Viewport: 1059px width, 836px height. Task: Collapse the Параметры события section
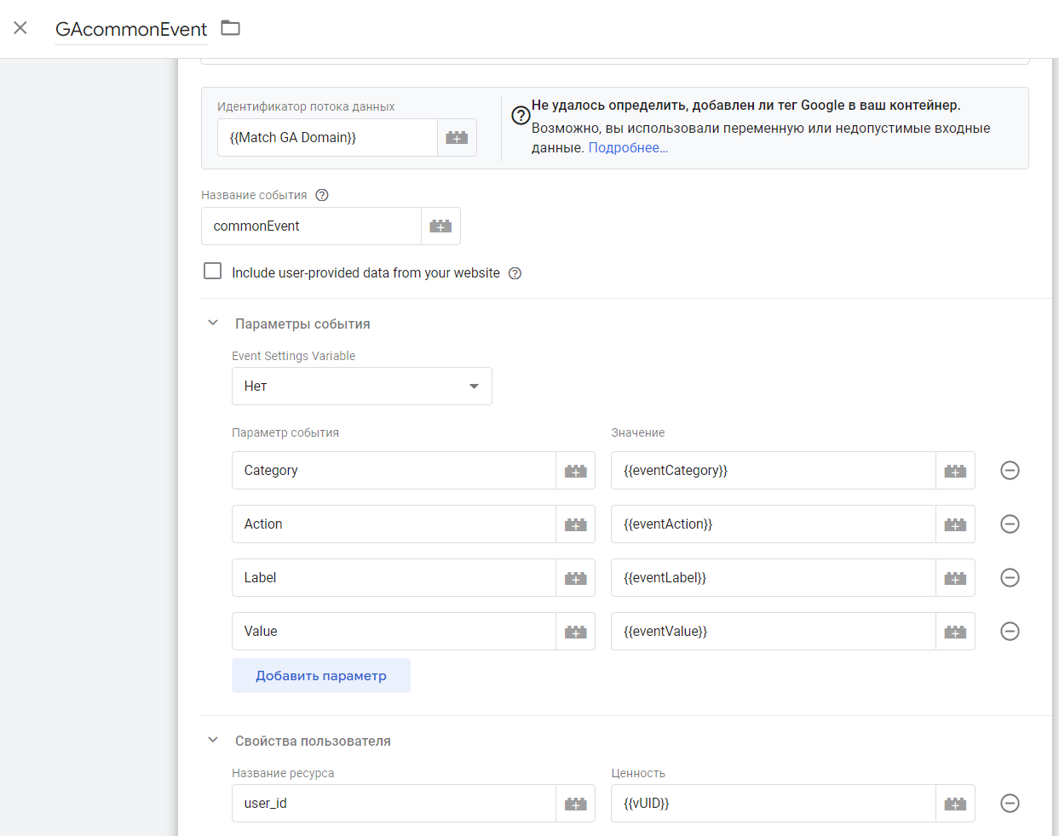click(x=213, y=324)
